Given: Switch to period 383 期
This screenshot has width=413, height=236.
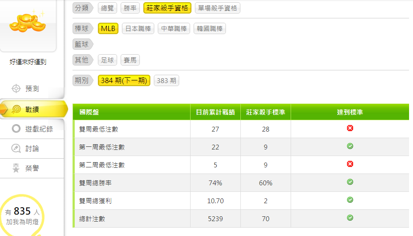Looking at the screenshot, I should coord(166,80).
